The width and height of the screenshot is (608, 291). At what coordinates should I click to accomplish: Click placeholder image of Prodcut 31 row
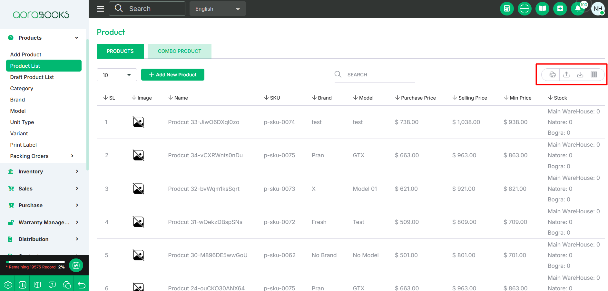click(138, 222)
